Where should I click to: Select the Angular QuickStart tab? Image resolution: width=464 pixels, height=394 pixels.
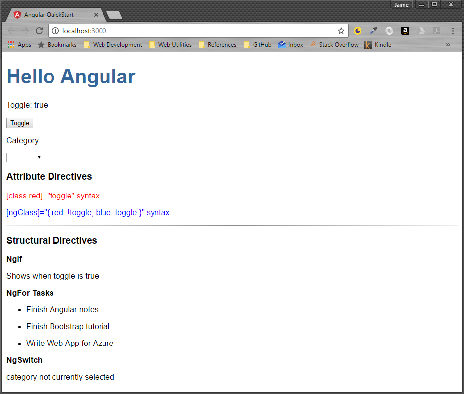[x=56, y=15]
